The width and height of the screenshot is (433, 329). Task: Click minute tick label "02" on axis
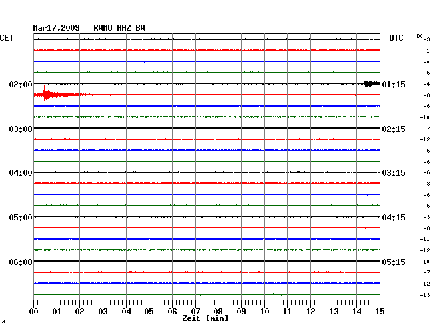coord(79,311)
